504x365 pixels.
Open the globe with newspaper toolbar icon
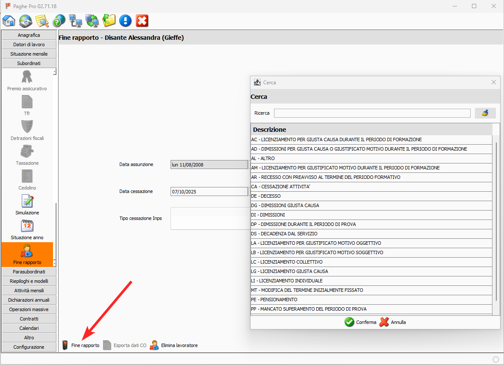pyautogui.click(x=26, y=21)
